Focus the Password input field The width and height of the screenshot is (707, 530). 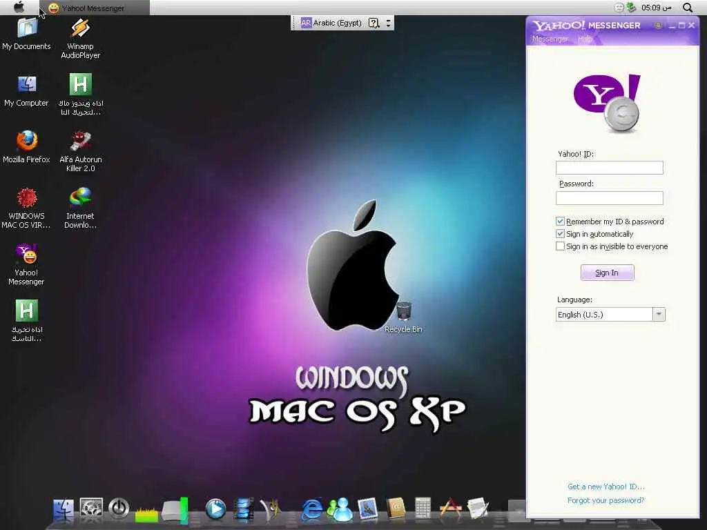tap(609, 198)
